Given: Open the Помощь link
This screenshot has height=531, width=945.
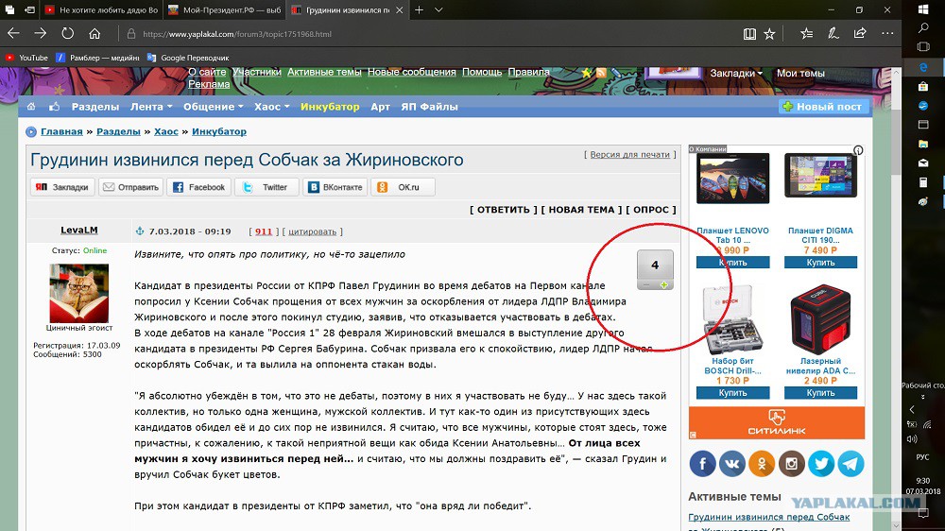Looking at the screenshot, I should pos(482,72).
